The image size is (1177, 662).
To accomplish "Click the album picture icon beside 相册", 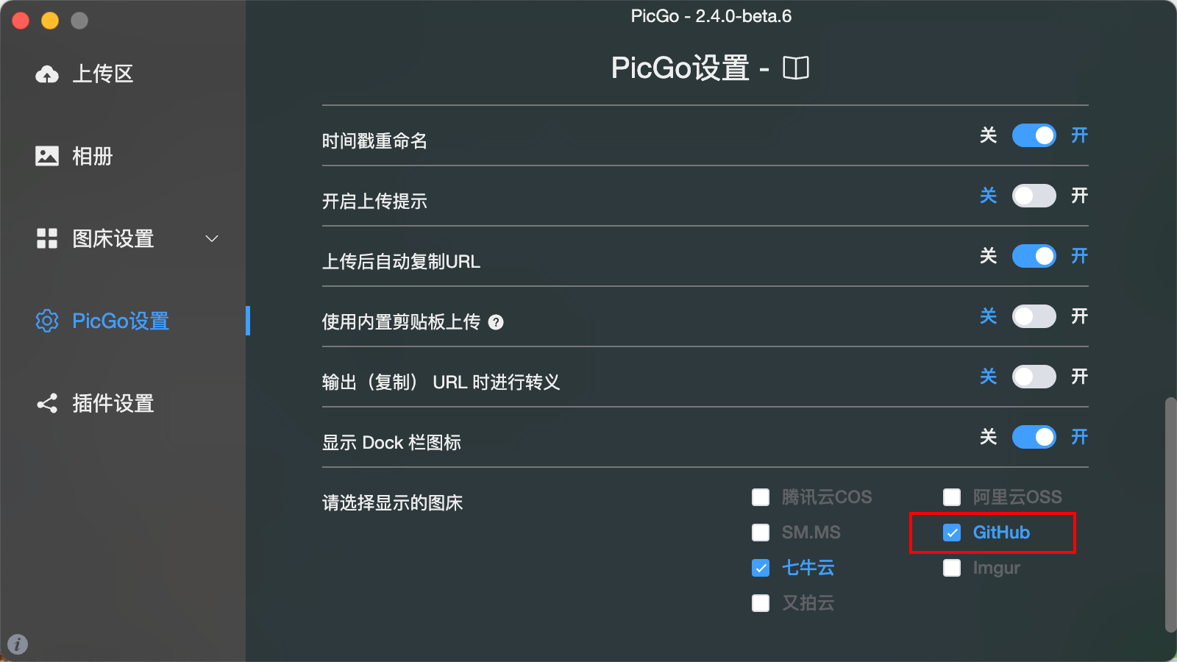I will pos(47,156).
